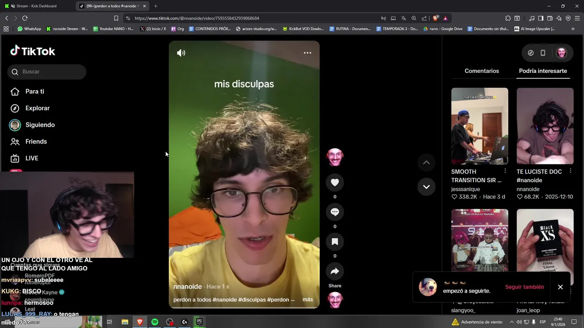The image size is (584, 328).
Task: Open the TikTok coin icon at top right
Action: tap(531, 53)
